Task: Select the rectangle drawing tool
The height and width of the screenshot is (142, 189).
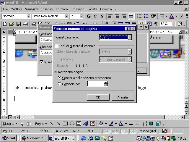Action: (65, 124)
